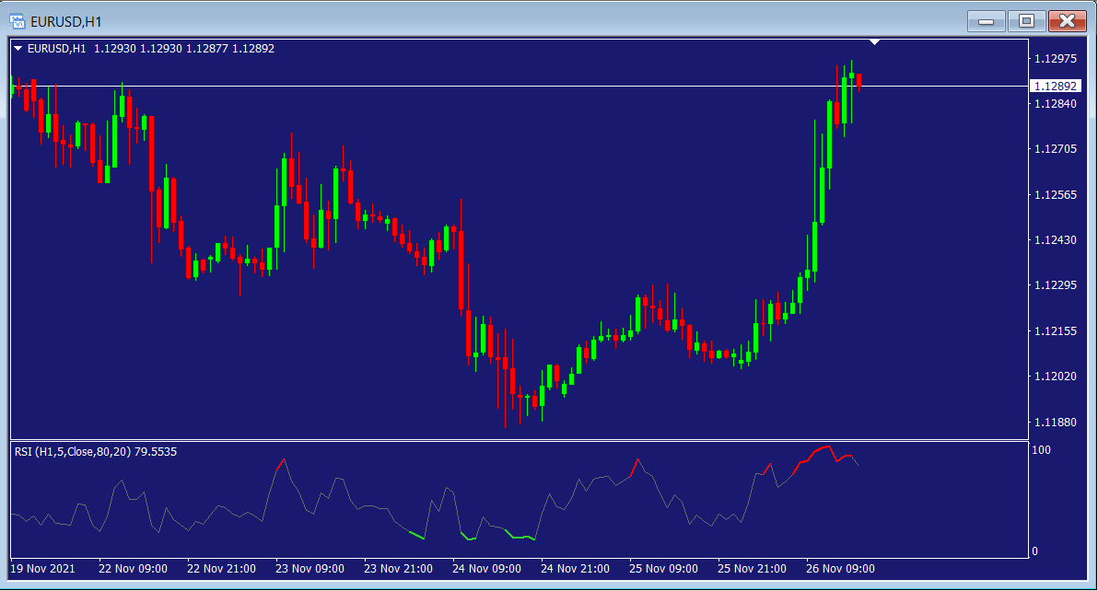This screenshot has height=591, width=1098.
Task: Select the 26 Nov 09:00 time label
Action: pyautogui.click(x=840, y=568)
